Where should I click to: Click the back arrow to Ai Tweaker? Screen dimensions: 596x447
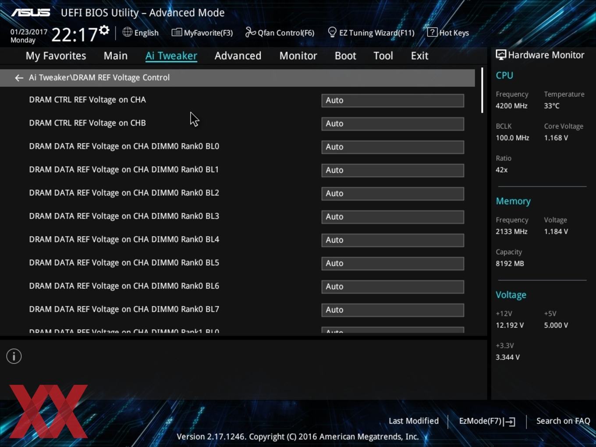click(19, 78)
